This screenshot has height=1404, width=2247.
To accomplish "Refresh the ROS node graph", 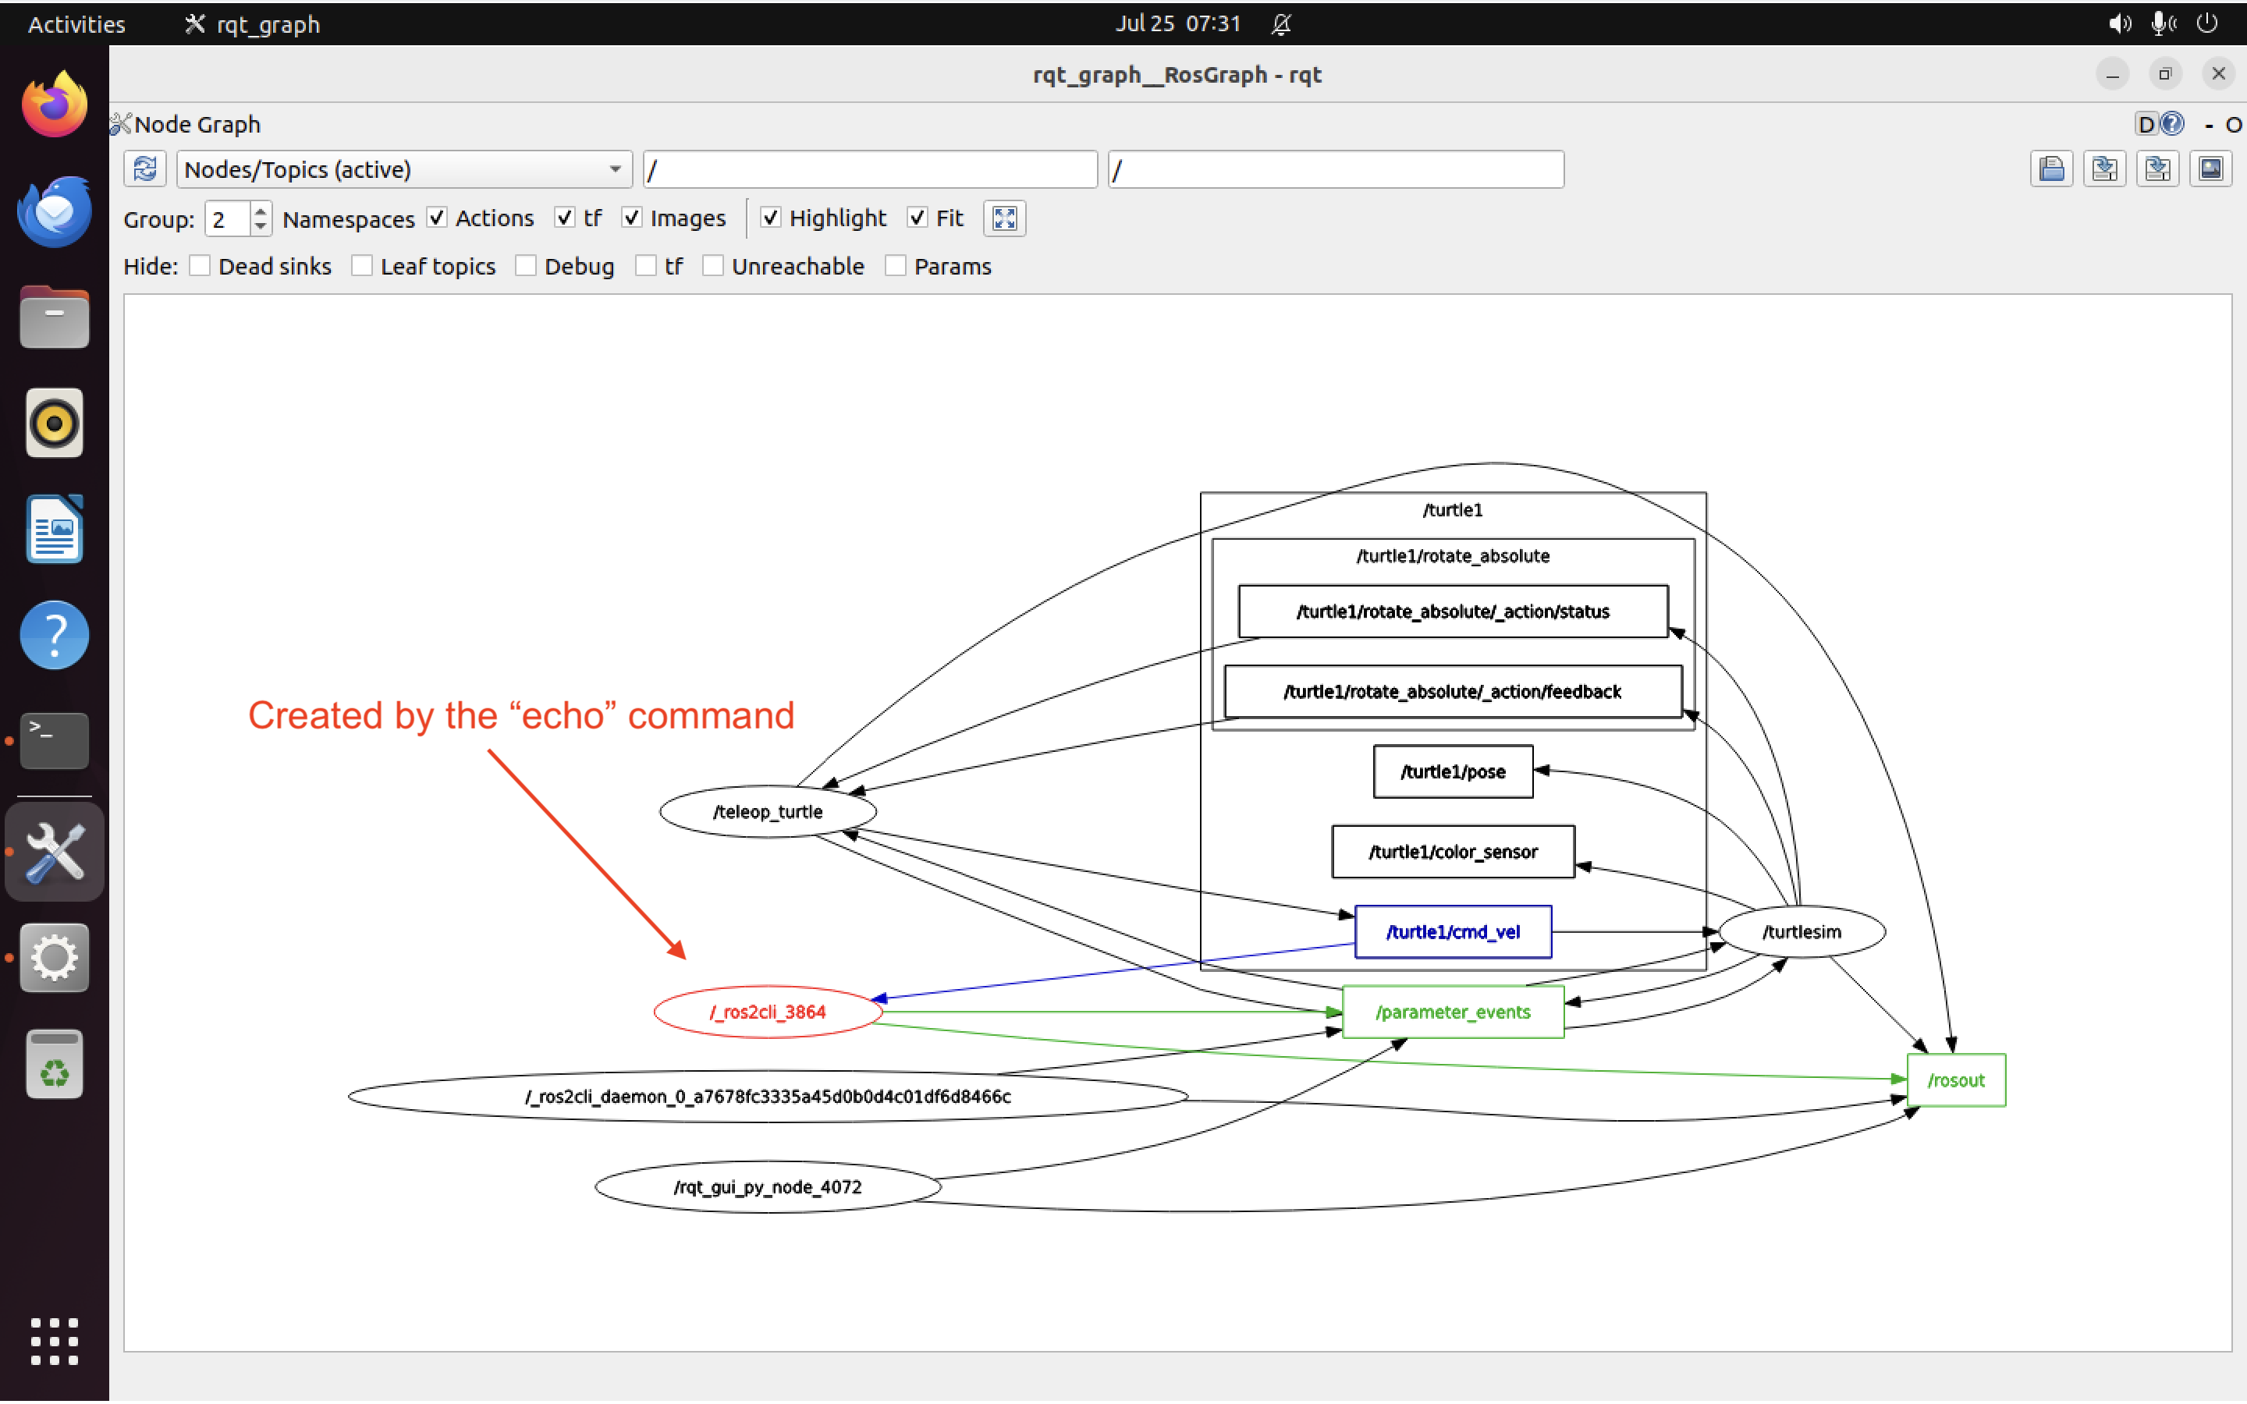I will (x=145, y=168).
